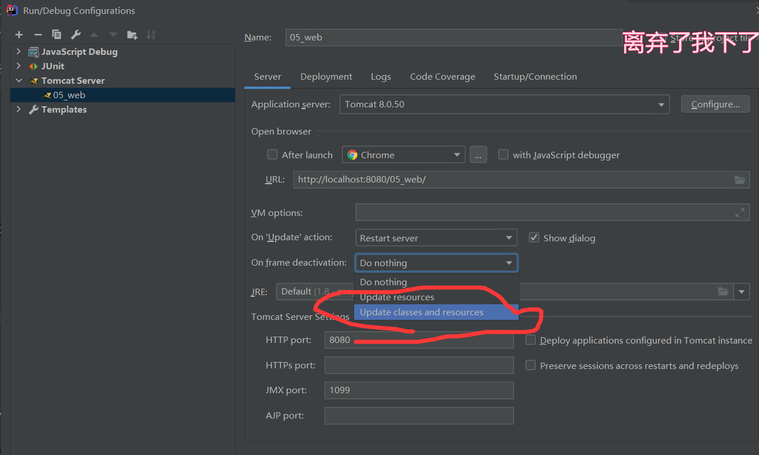Expand the JUnit tree node
Screen dimensions: 759x455
(18, 66)
